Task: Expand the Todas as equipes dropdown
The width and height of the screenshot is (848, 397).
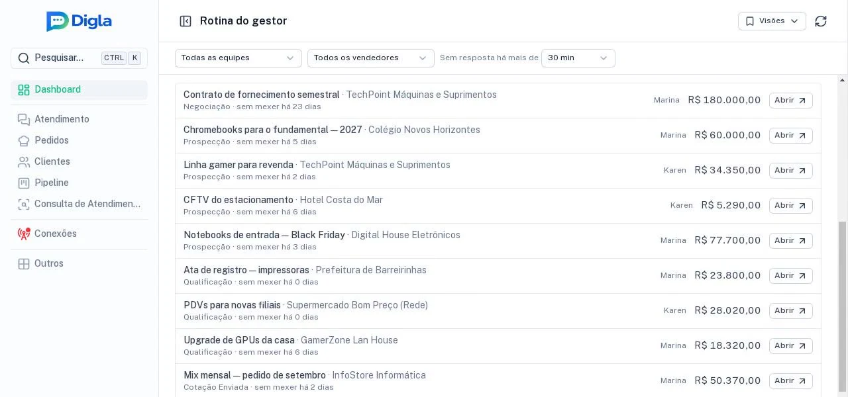Action: coord(238,58)
